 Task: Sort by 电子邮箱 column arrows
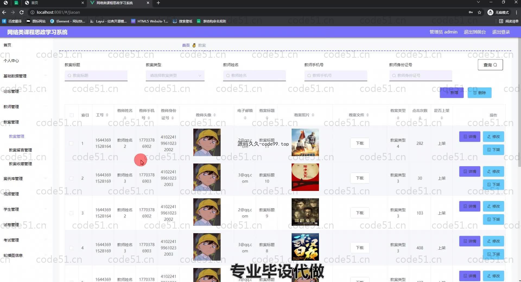tap(245, 118)
